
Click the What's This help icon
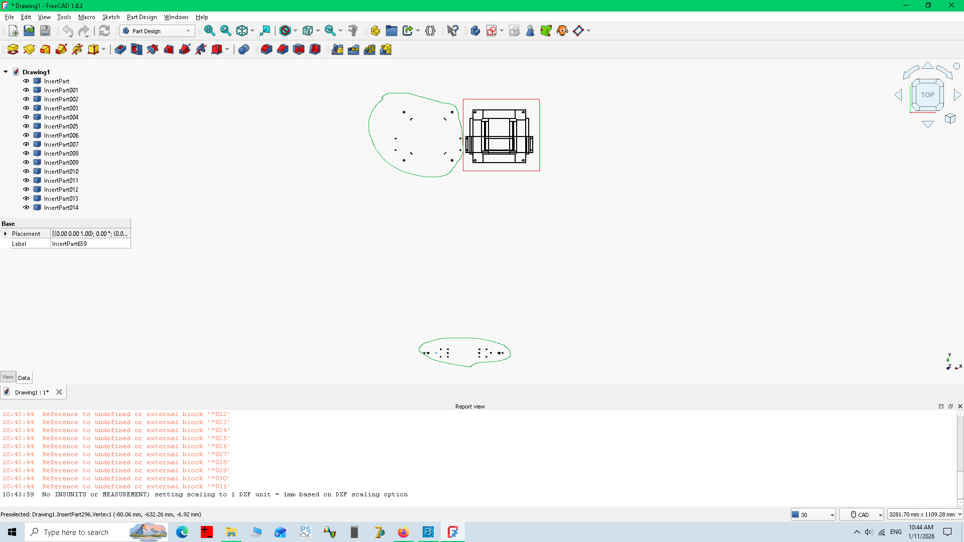(x=452, y=31)
